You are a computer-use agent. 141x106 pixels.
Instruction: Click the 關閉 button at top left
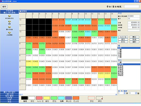coord(4,7)
